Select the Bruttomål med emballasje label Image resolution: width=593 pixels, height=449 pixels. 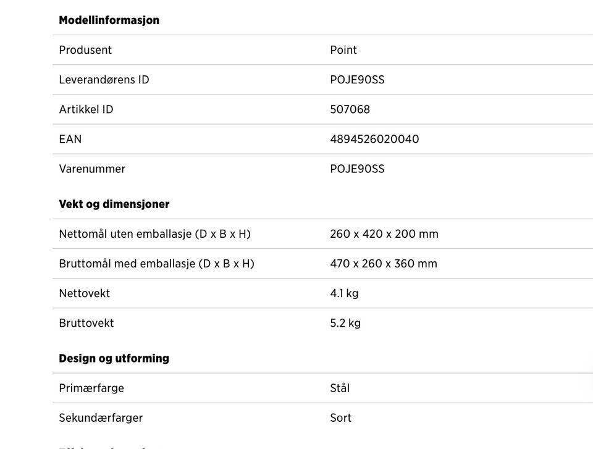click(156, 264)
